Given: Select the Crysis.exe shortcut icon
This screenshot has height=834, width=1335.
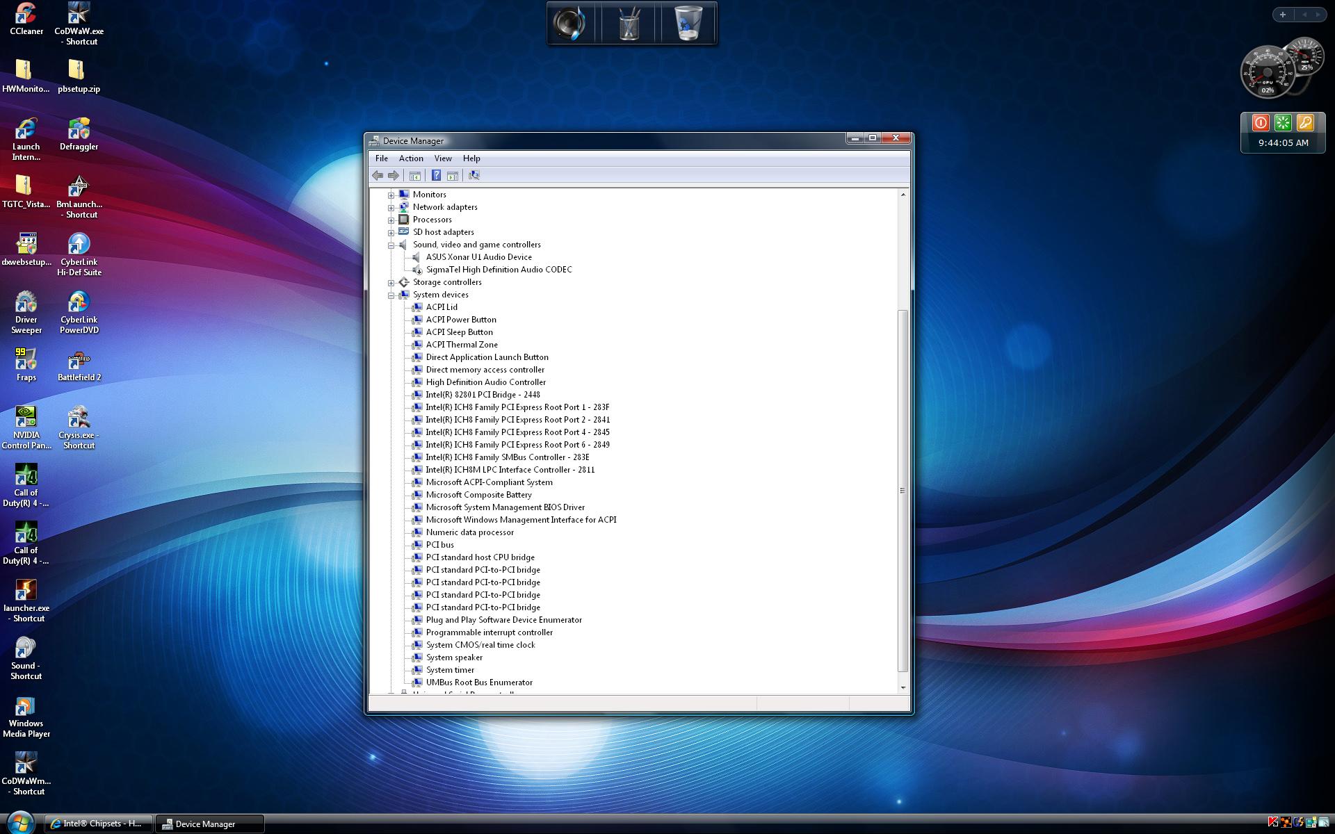Looking at the screenshot, I should click(x=79, y=427).
